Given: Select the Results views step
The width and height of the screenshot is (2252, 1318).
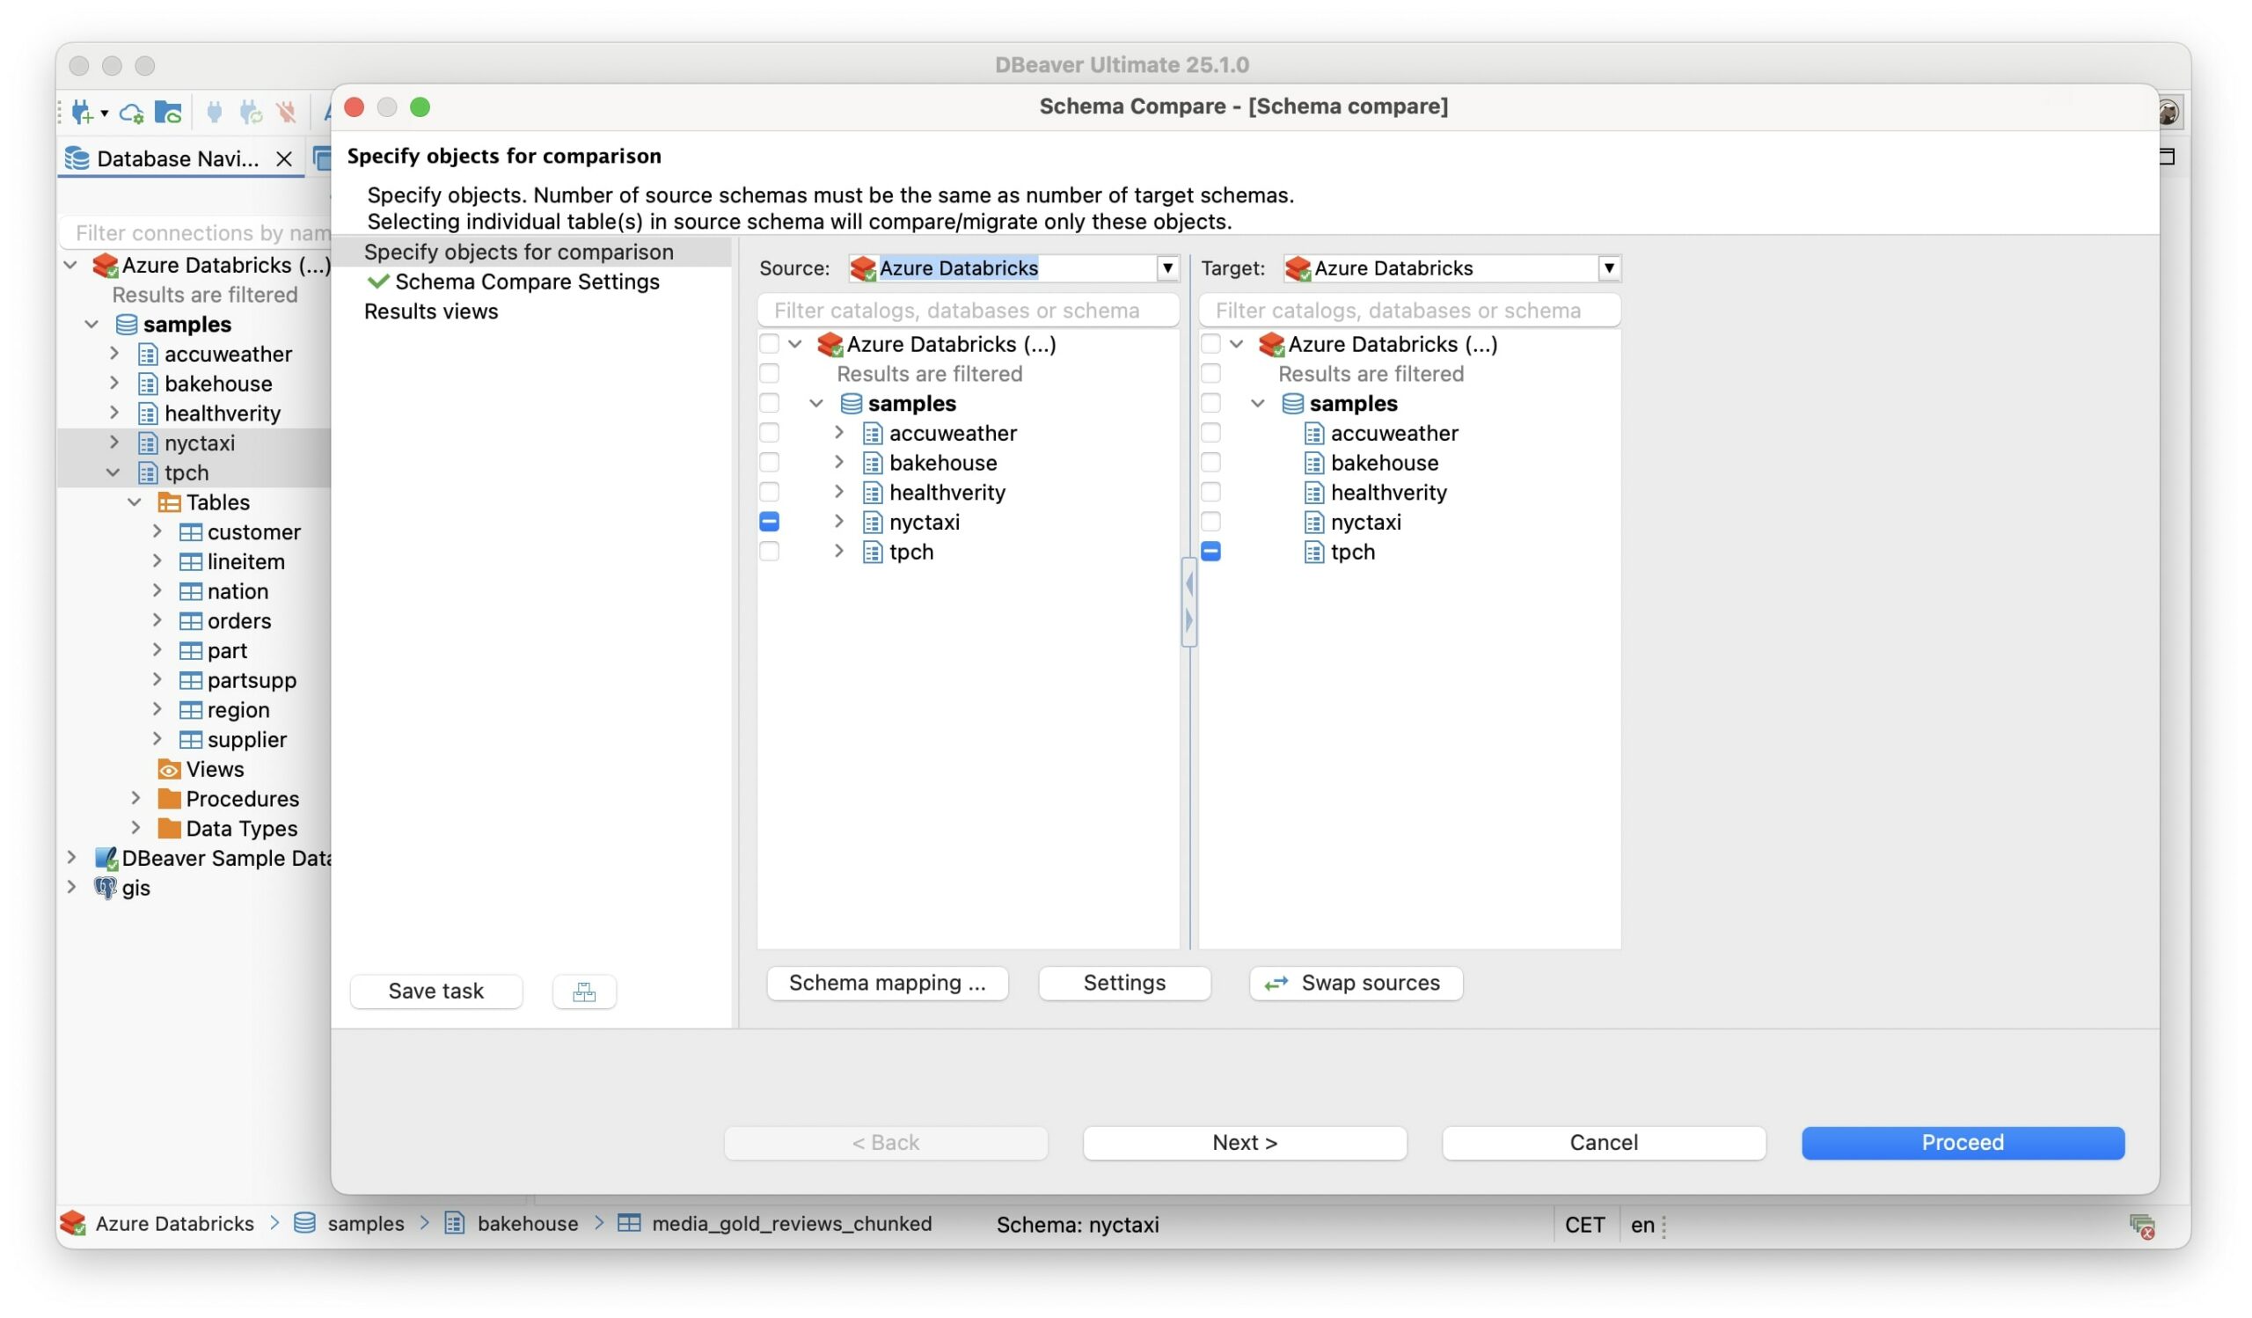Looking at the screenshot, I should 431,311.
